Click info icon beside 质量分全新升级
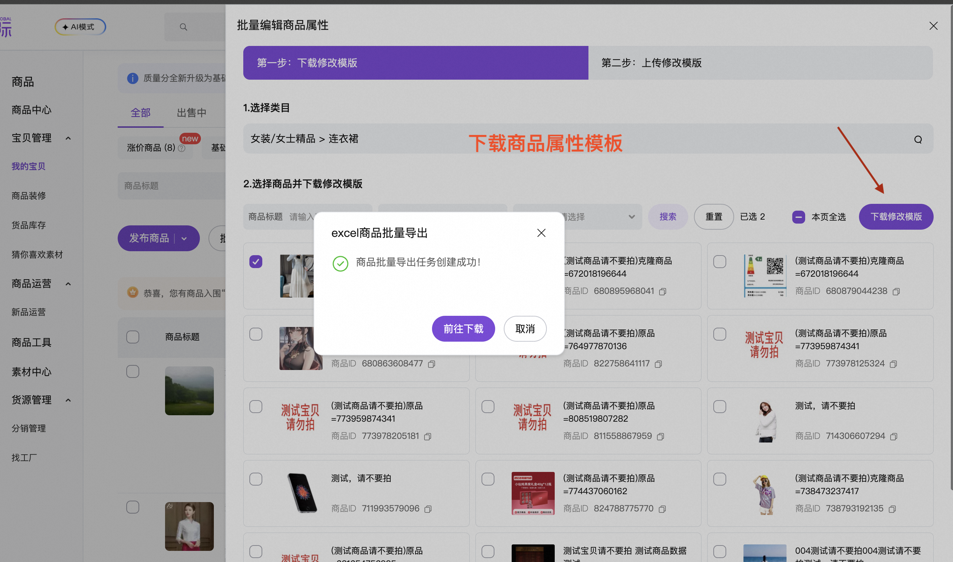Viewport: 953px width, 562px height. 132,78
